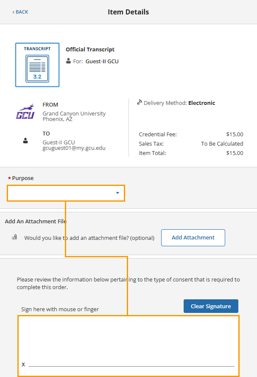Image resolution: width=257 pixels, height=377 pixels.
Task: Click the Clear Signature button
Action: point(211,306)
